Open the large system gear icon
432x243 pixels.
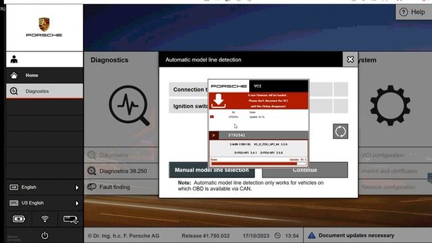coord(390,105)
